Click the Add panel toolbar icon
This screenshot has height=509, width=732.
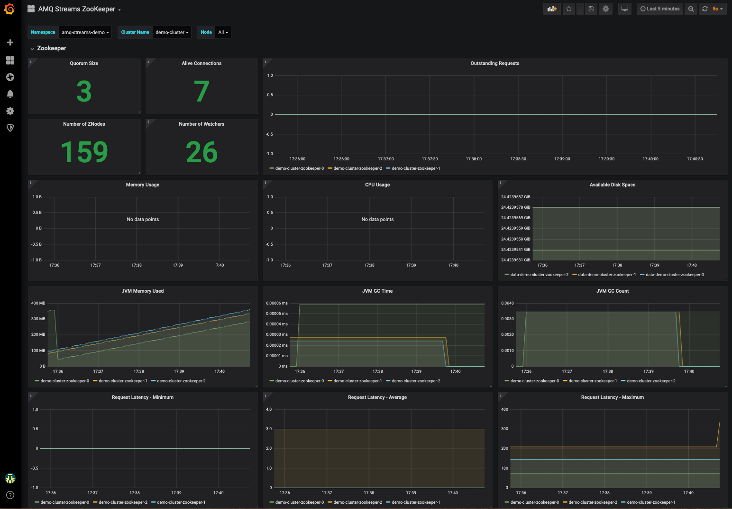point(552,9)
